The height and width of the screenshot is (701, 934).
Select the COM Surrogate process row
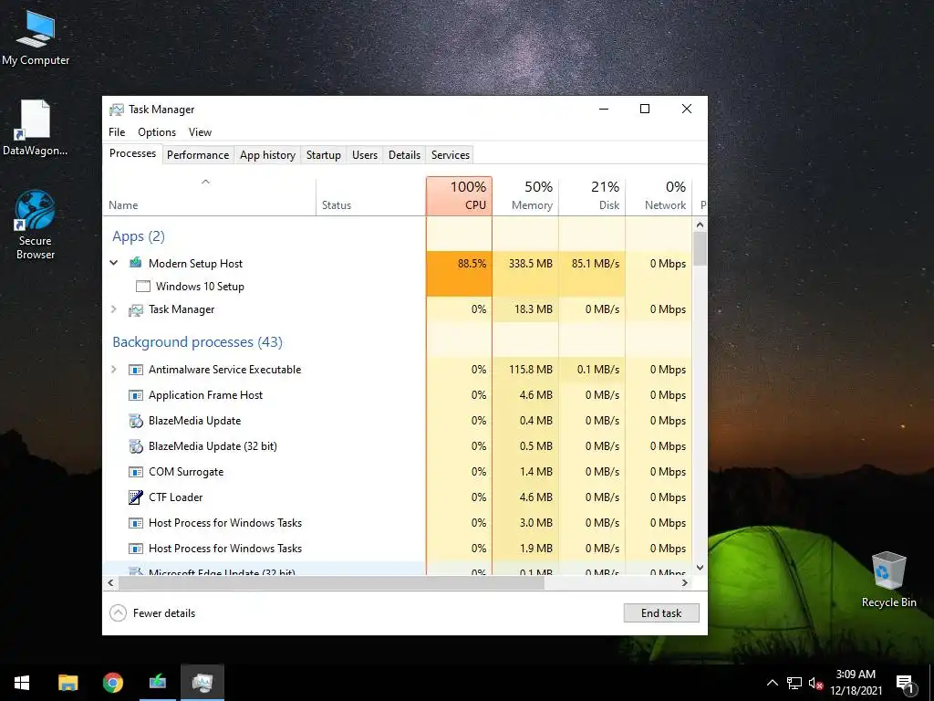[398, 472]
